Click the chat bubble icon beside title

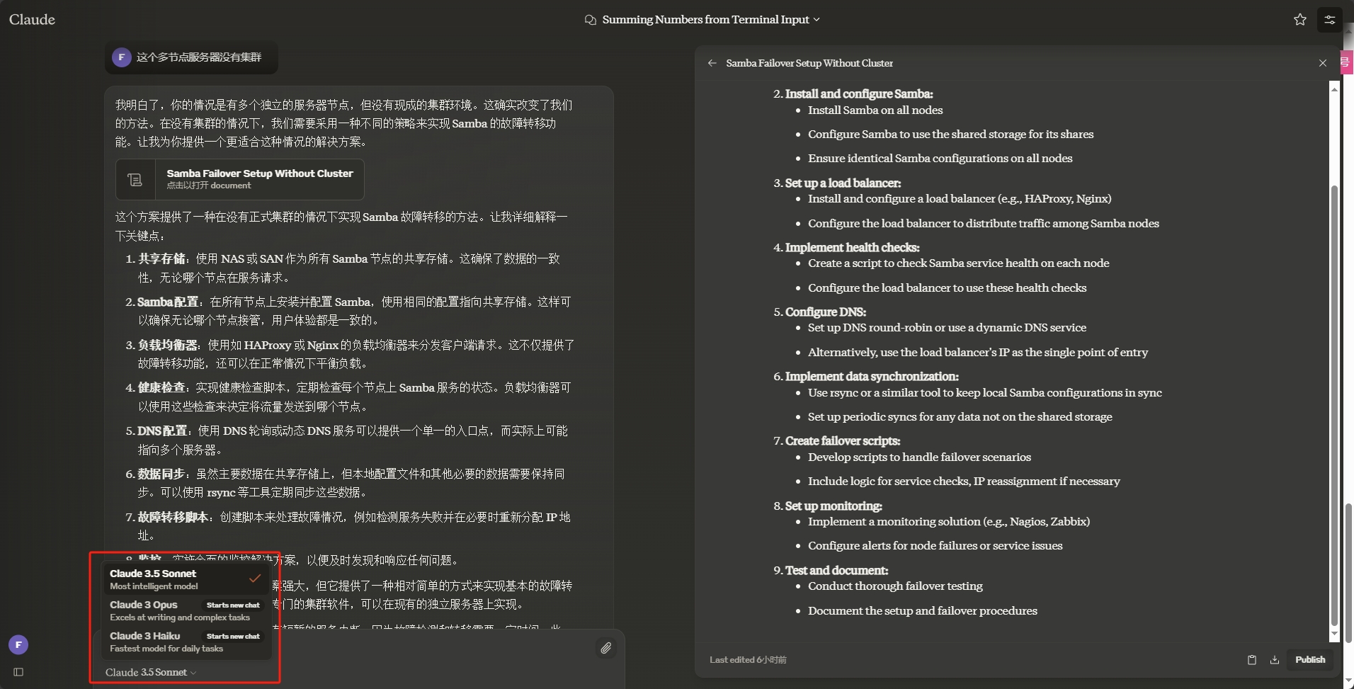tap(590, 20)
